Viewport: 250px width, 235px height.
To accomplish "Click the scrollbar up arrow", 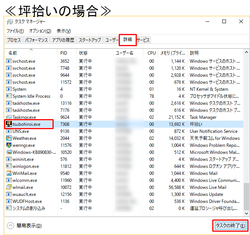I will pos(247,52).
